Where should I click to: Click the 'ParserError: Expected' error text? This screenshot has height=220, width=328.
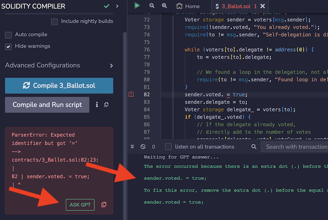43,135
